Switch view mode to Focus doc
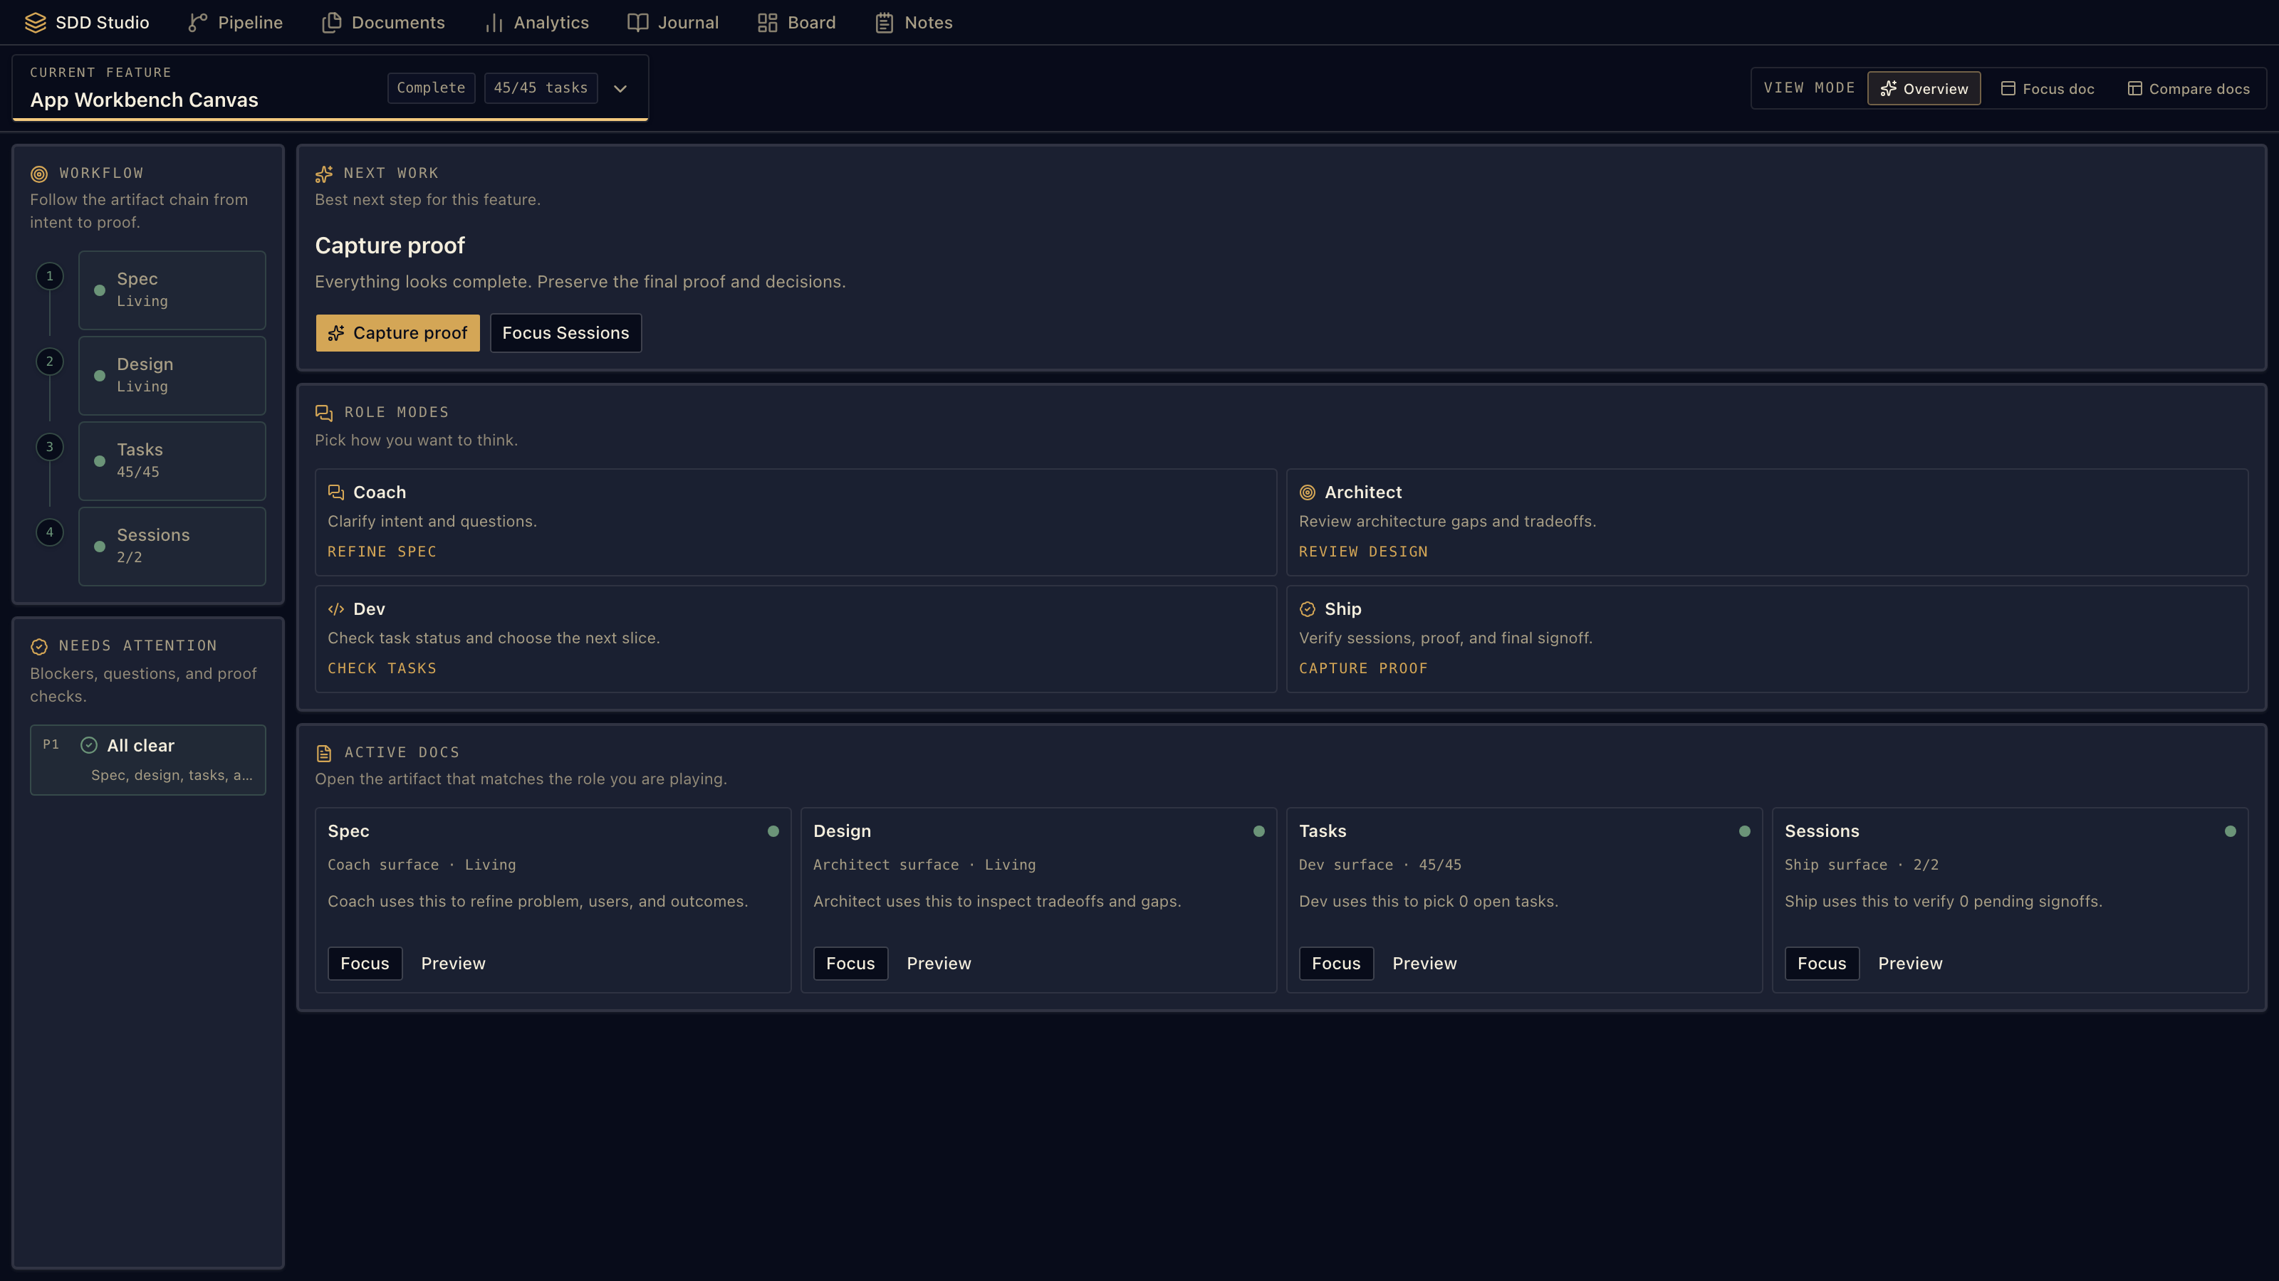 point(2048,88)
